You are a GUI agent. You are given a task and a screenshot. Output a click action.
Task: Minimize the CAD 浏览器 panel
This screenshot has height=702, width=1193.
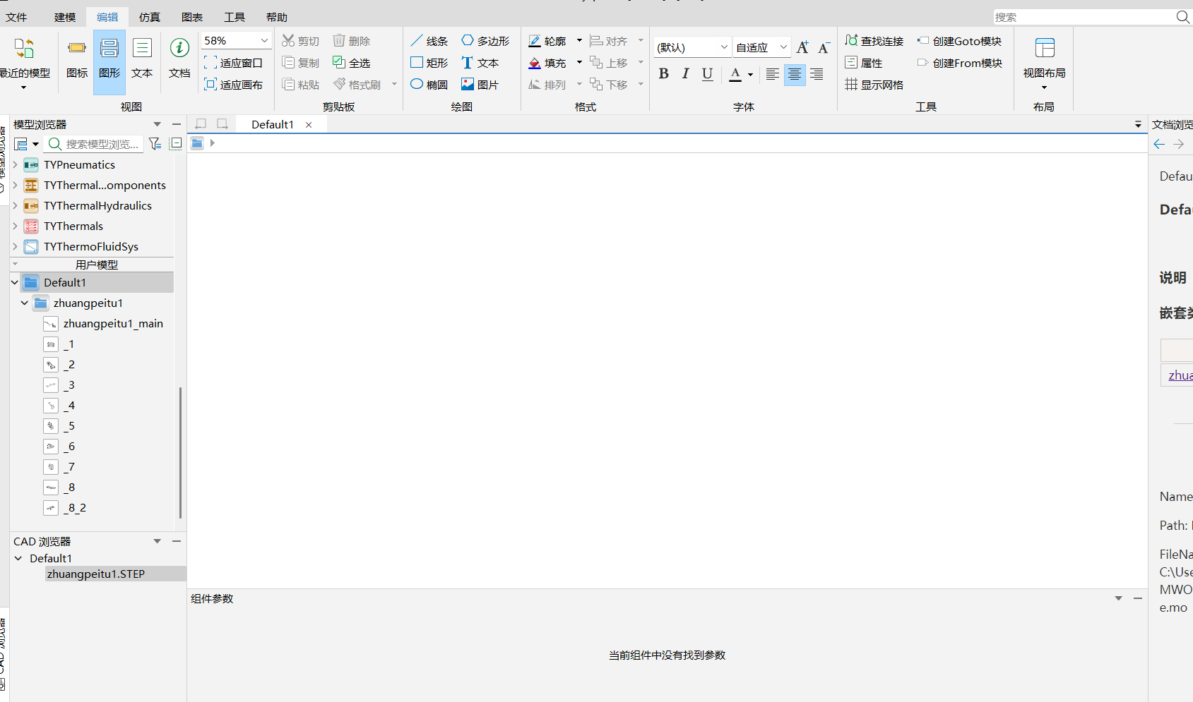coord(177,541)
